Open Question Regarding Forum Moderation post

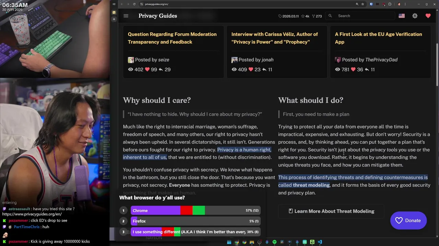tap(172, 38)
